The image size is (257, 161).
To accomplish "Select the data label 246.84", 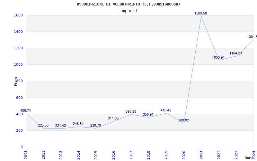I will click(78, 124).
